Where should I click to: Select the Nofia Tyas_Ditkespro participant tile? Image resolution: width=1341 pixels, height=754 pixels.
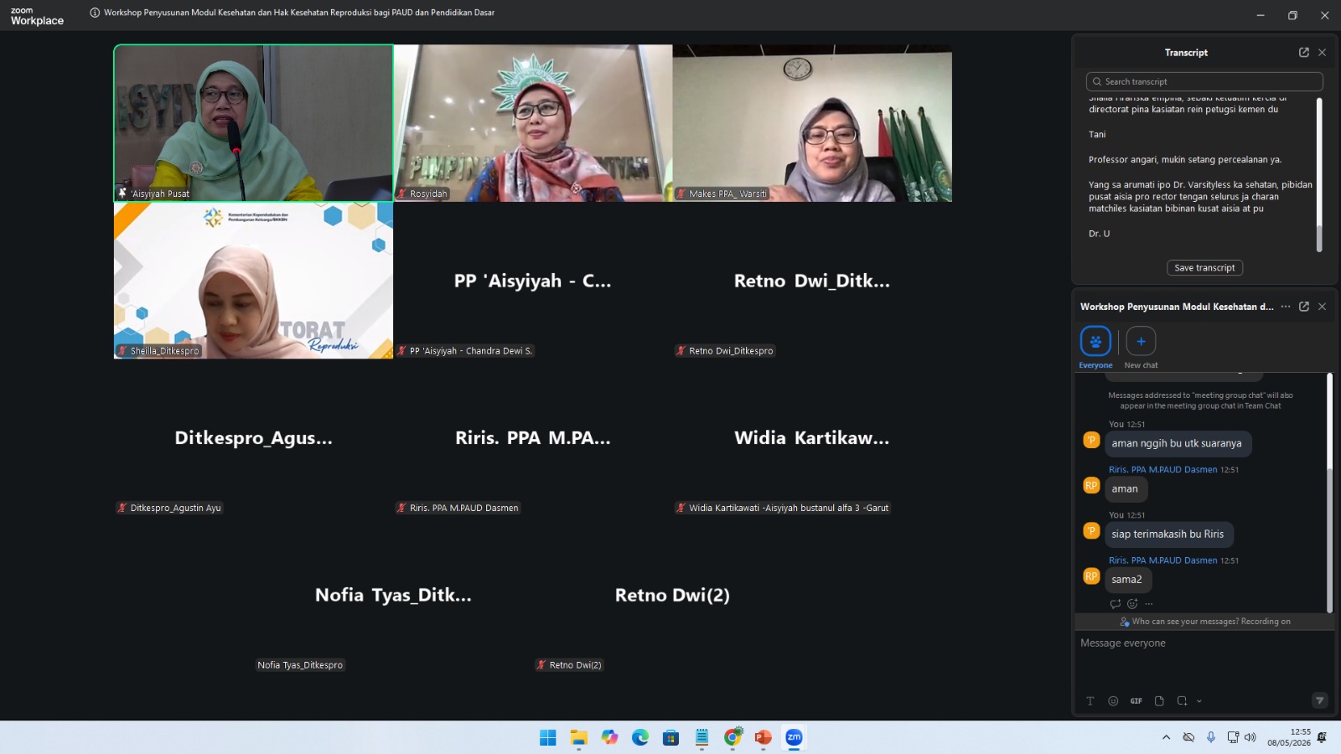click(x=393, y=595)
